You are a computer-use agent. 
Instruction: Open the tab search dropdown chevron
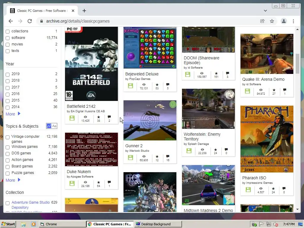click(265, 11)
